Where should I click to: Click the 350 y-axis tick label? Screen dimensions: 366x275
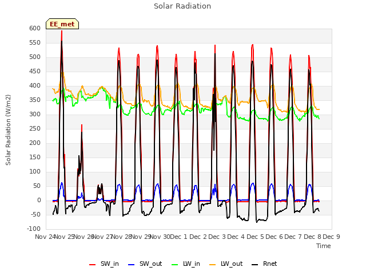(35, 100)
